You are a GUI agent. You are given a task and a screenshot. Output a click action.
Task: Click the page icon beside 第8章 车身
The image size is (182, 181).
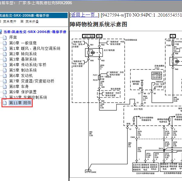(x=5, y=86)
